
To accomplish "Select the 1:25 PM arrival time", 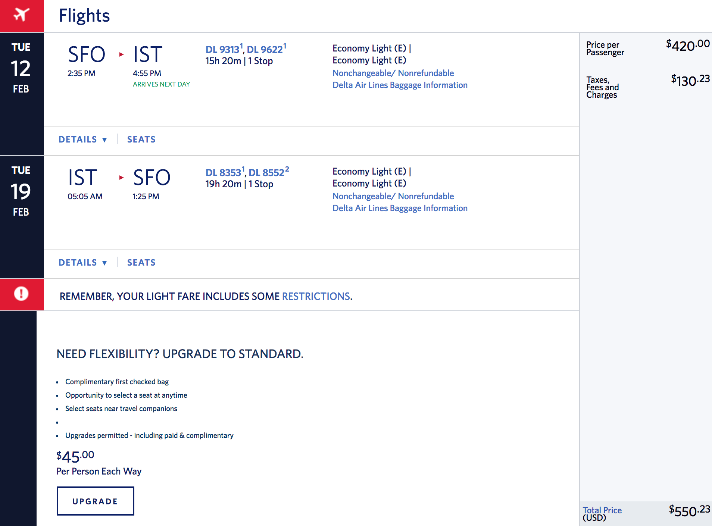I will (x=146, y=197).
